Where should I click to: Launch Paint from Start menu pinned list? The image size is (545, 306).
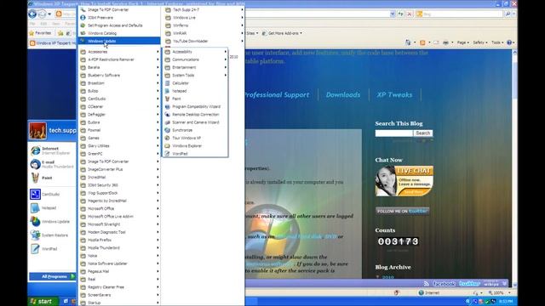tap(52, 178)
